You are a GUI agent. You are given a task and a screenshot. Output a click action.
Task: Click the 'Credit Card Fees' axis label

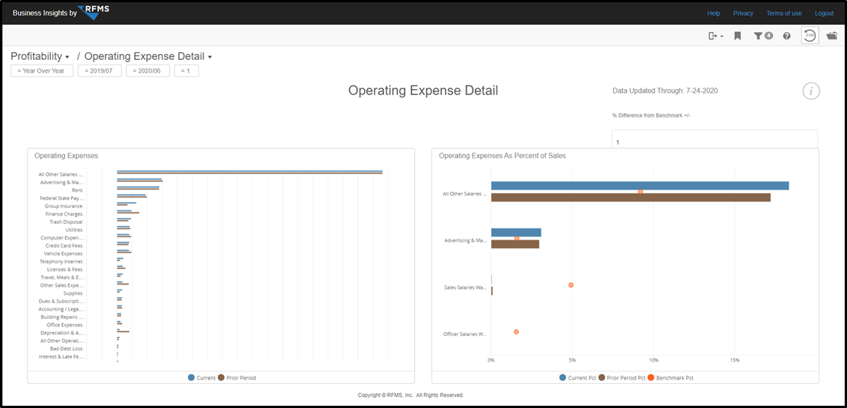[64, 246]
